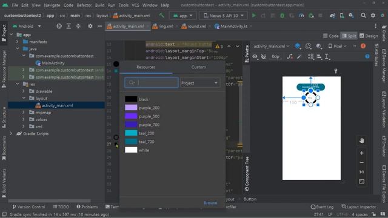Expand the Gradle Scripts node
The image size is (388, 218).
point(11,133)
